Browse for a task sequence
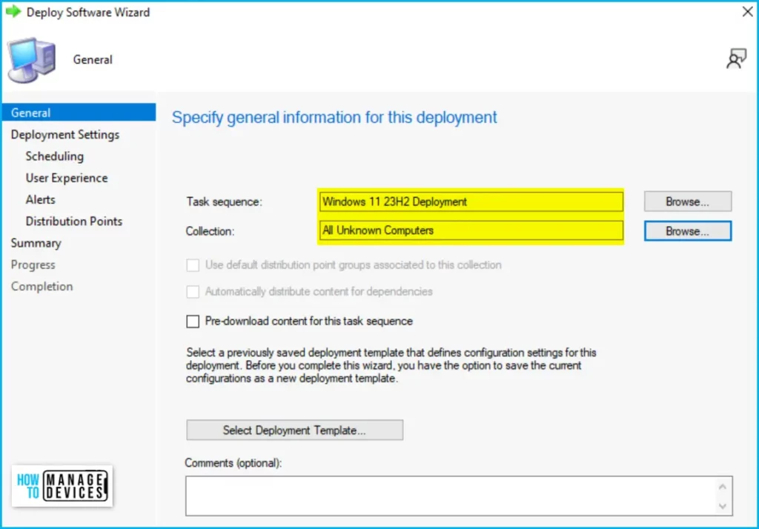Screen dimensions: 759x529 (x=687, y=202)
